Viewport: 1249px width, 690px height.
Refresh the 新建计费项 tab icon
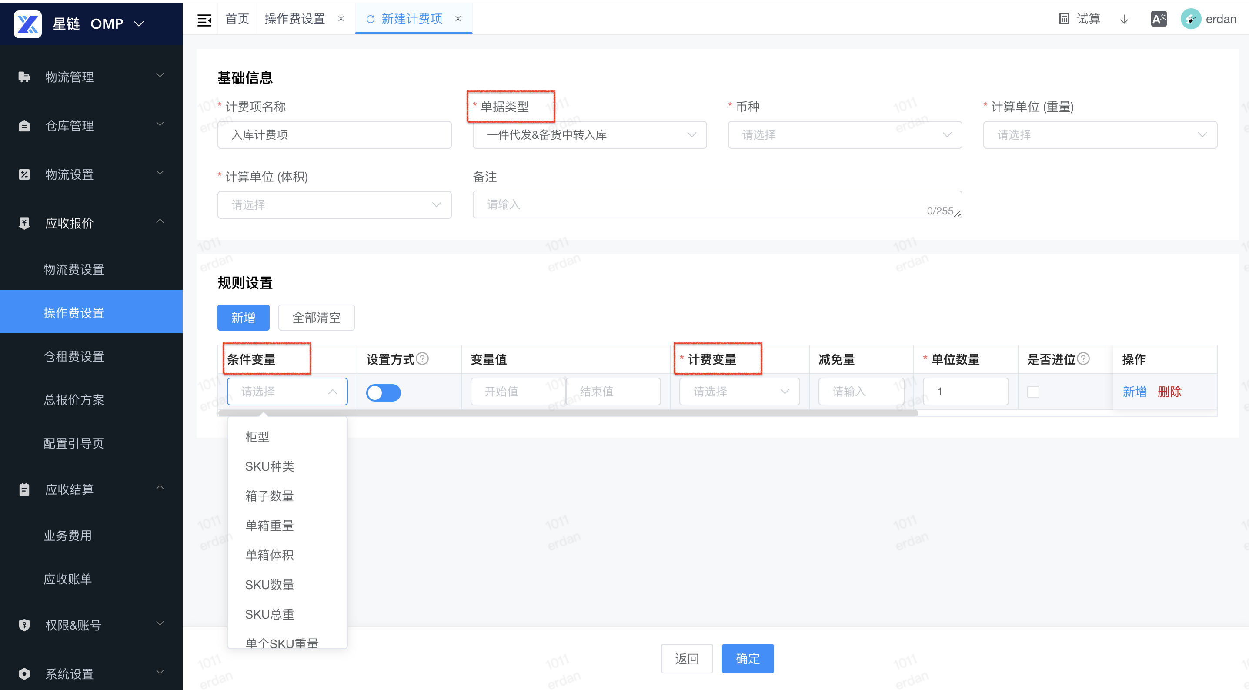point(371,19)
